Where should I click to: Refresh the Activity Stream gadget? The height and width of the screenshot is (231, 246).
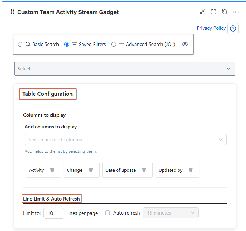point(225,12)
